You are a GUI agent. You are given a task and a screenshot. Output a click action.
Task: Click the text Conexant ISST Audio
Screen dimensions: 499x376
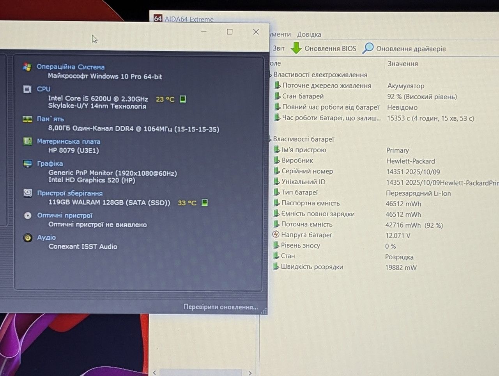pos(83,246)
